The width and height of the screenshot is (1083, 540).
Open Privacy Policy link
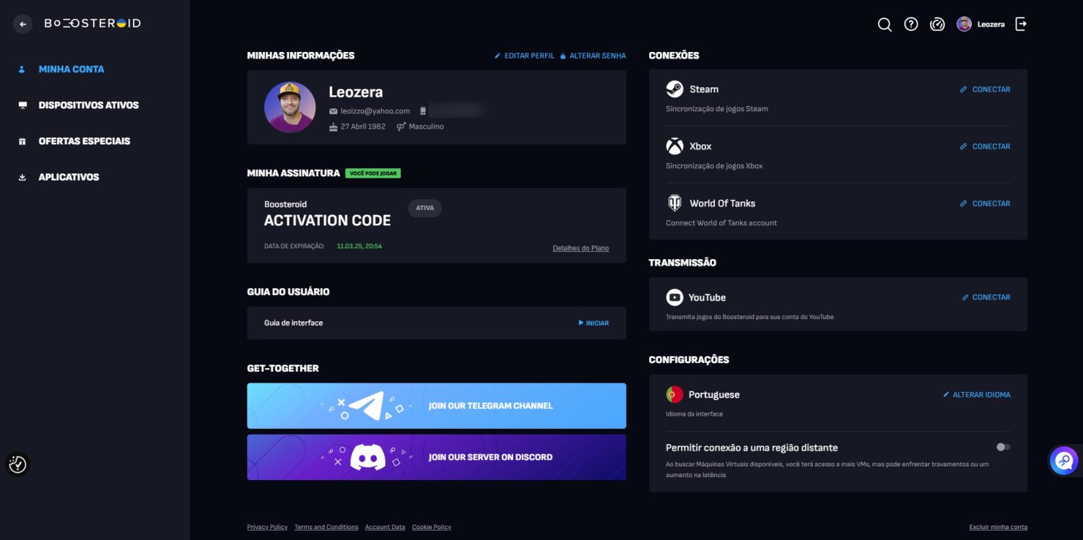click(267, 527)
